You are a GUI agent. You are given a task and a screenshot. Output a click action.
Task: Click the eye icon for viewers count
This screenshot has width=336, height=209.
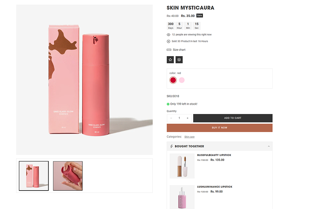[169, 34]
